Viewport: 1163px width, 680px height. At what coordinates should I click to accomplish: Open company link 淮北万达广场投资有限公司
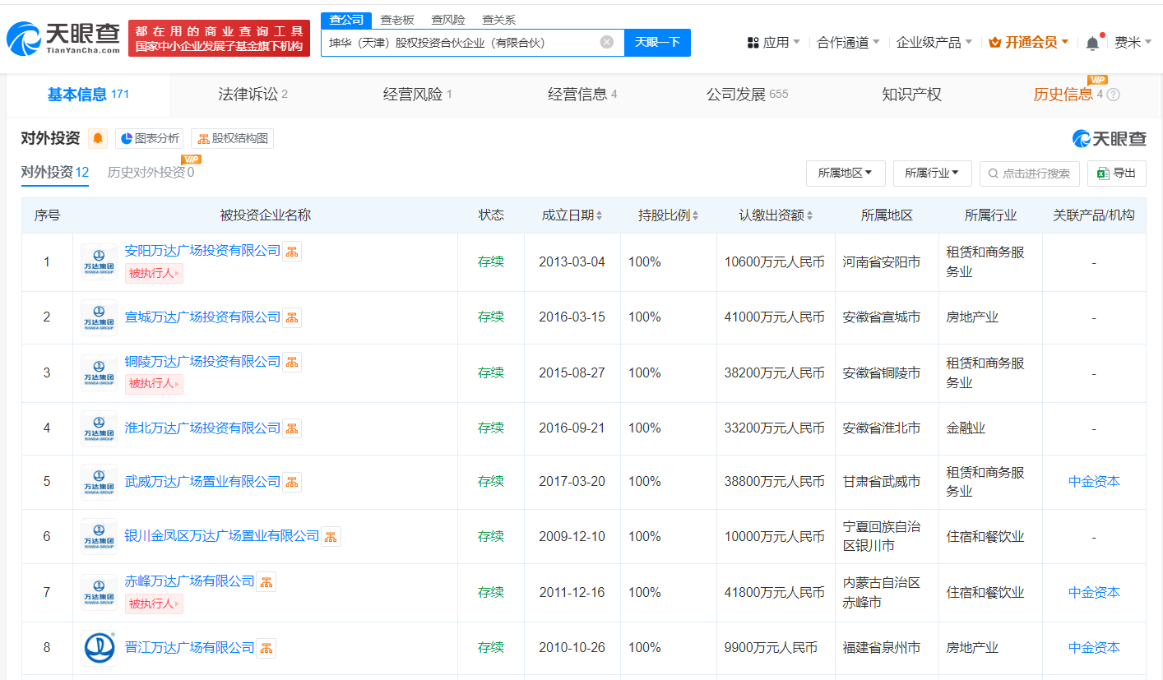click(x=202, y=428)
